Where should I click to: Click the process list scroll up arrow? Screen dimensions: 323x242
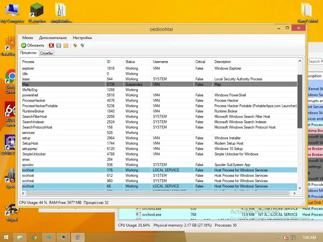pos(300,61)
